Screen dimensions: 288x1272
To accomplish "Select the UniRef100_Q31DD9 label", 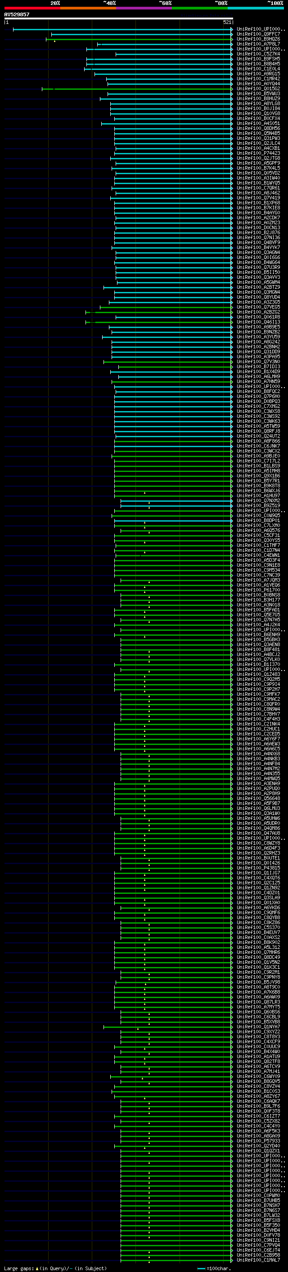I will tap(258, 352).
